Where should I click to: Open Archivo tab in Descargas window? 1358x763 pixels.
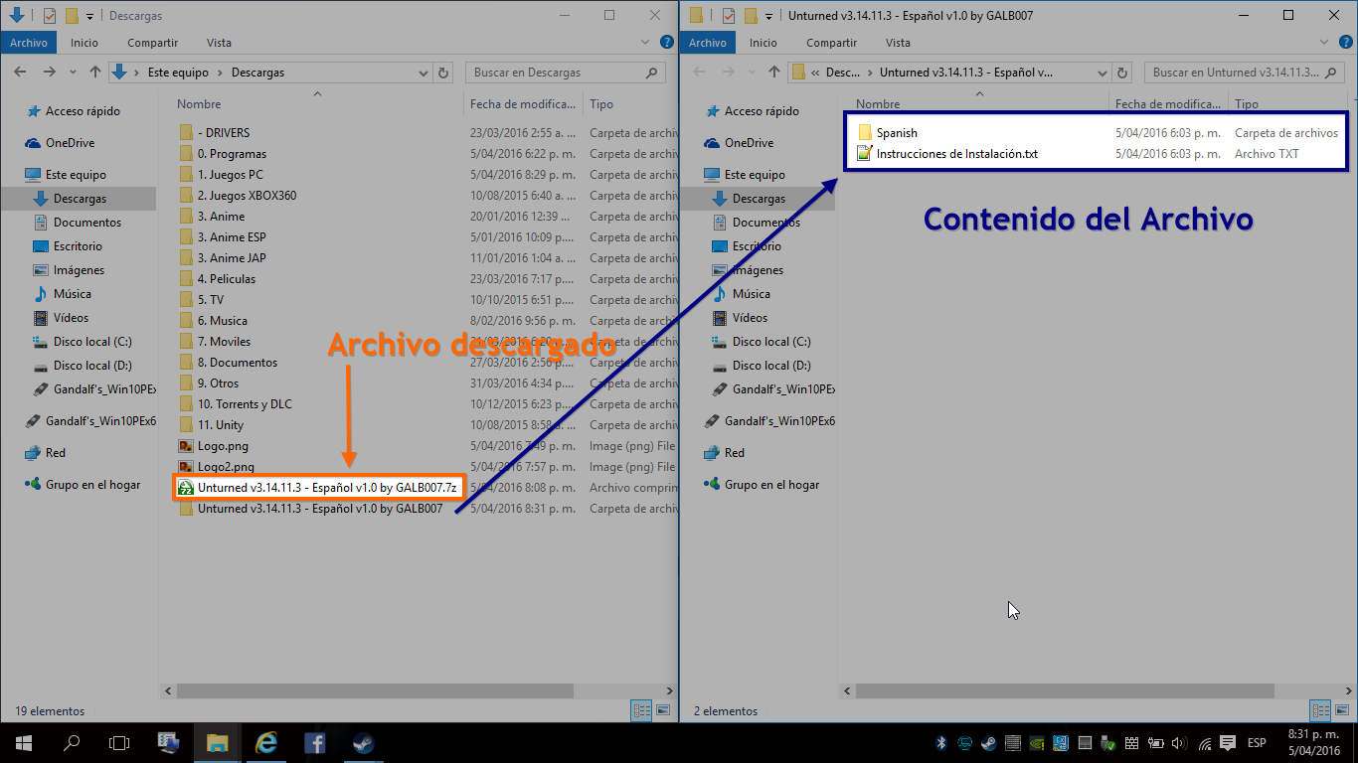tap(29, 43)
